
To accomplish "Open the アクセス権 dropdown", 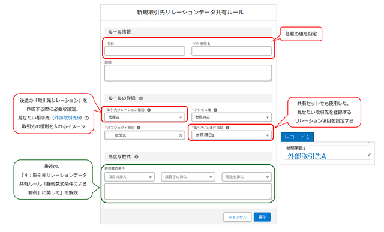I will pyautogui.click(x=232, y=117).
